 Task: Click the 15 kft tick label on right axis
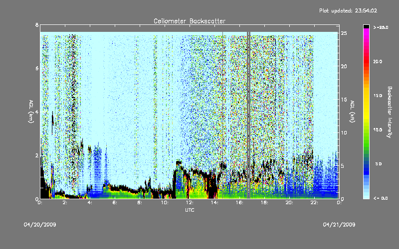click(x=344, y=100)
